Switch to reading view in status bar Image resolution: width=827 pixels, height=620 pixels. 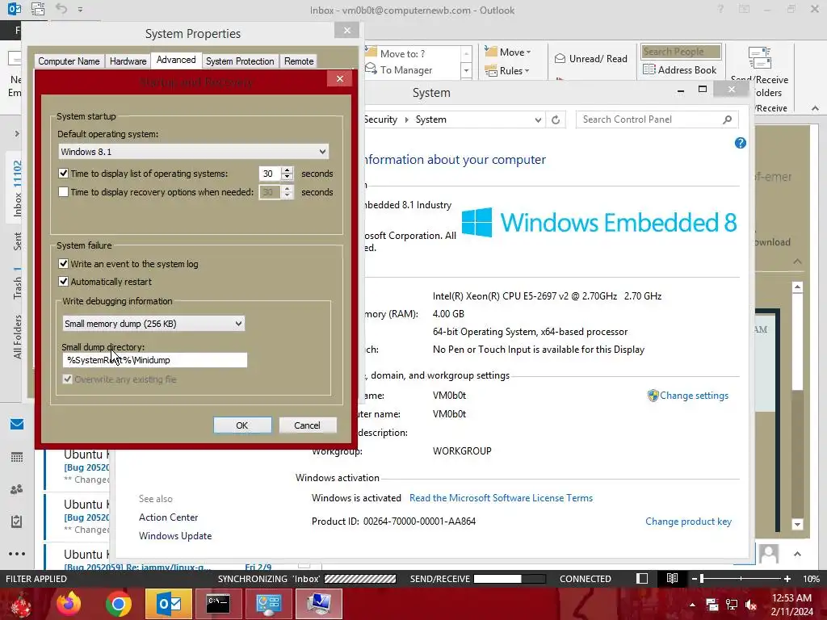(x=672, y=578)
